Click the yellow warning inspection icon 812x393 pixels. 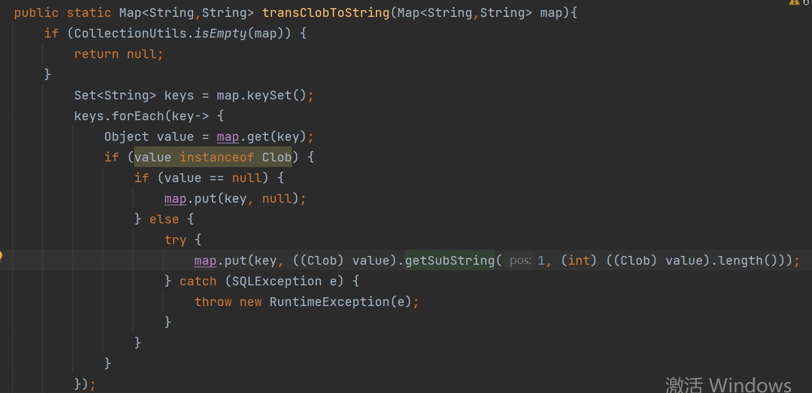(794, 3)
